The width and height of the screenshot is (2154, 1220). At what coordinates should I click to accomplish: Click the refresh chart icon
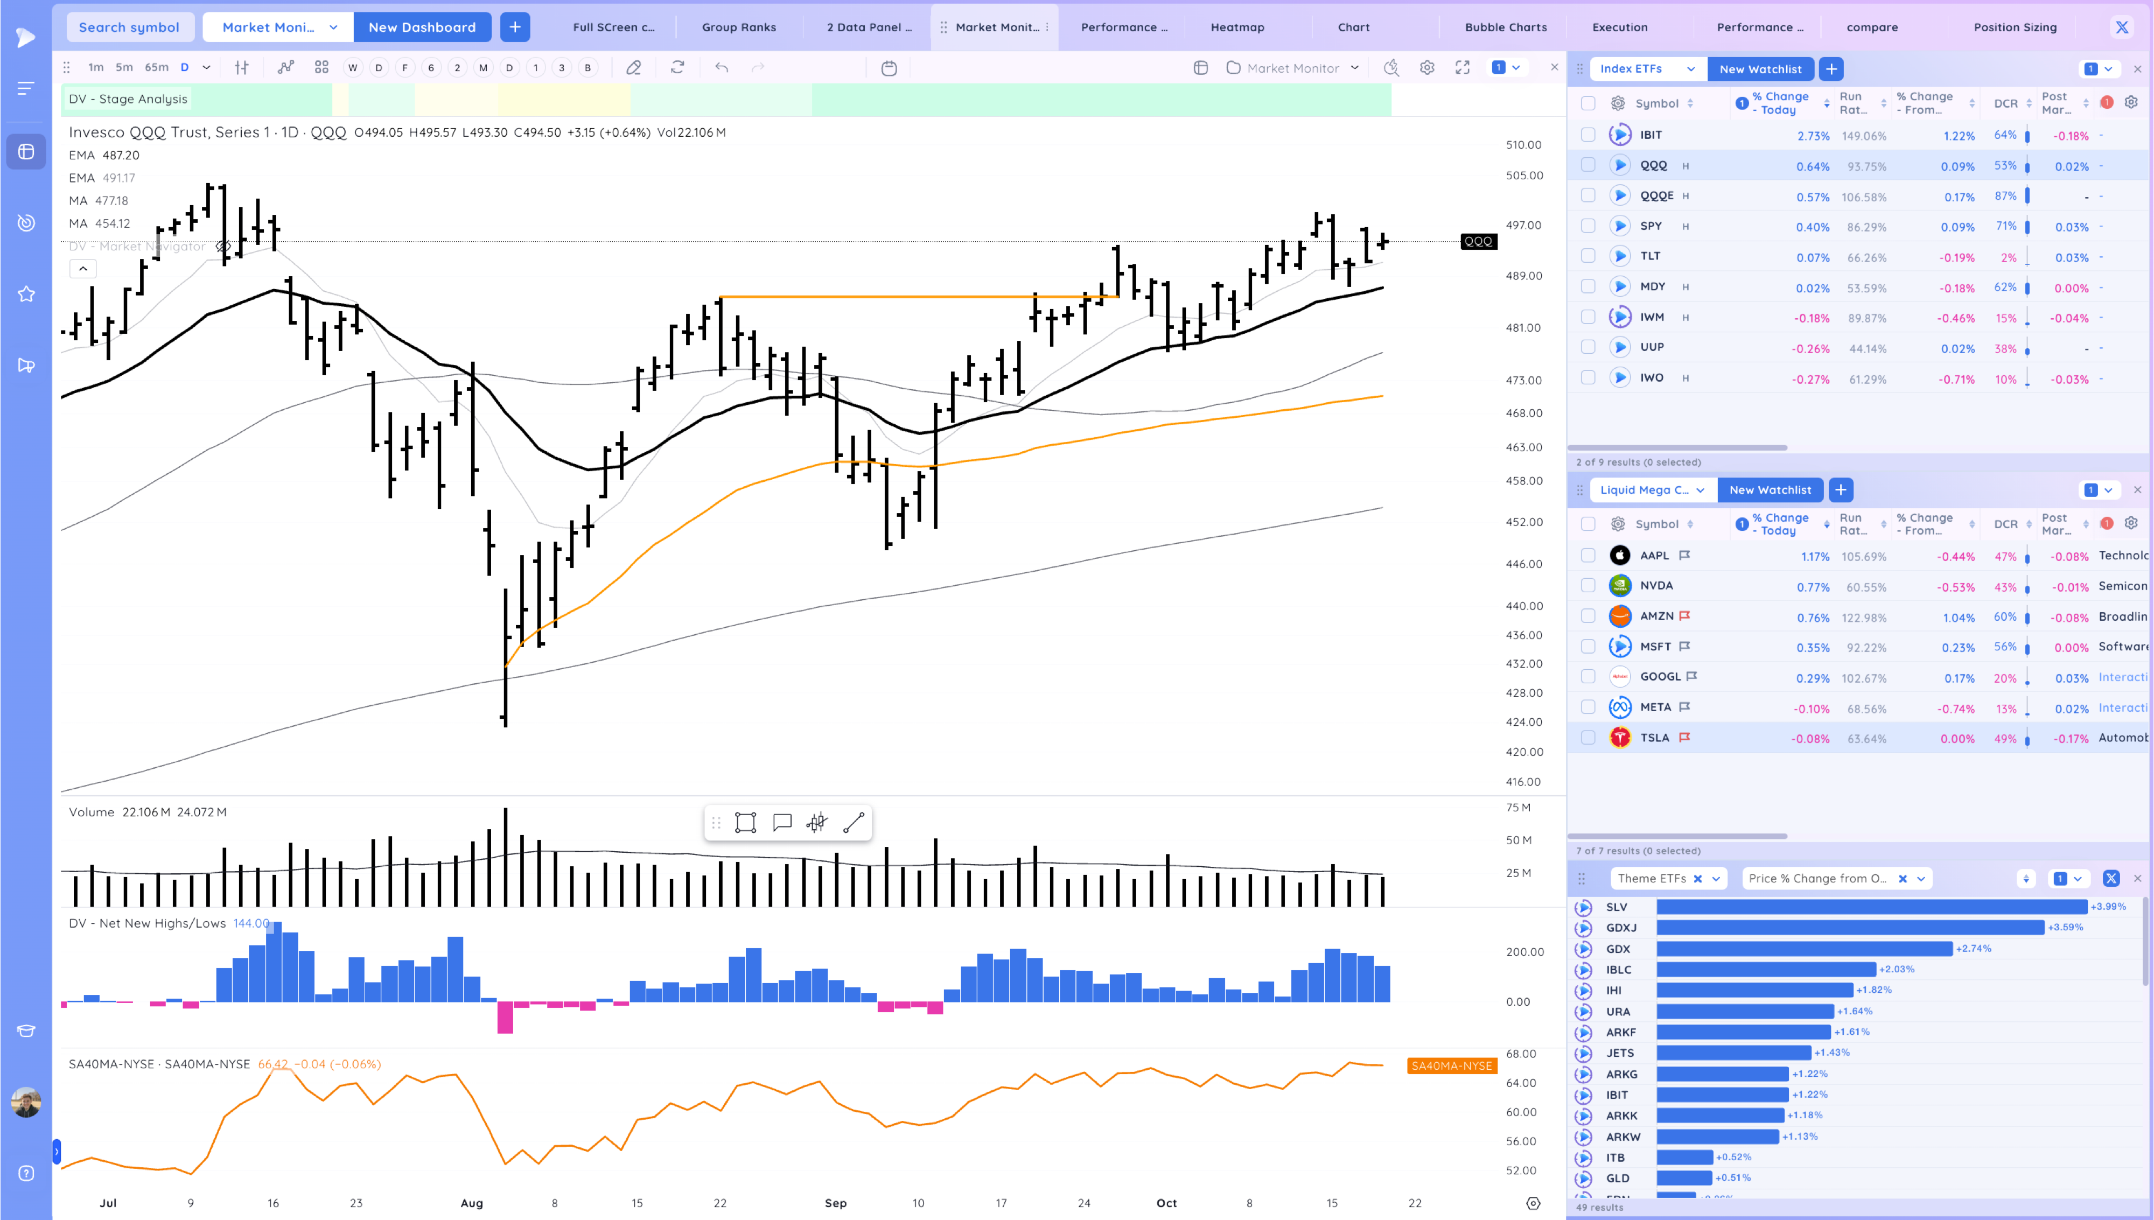[x=677, y=68]
